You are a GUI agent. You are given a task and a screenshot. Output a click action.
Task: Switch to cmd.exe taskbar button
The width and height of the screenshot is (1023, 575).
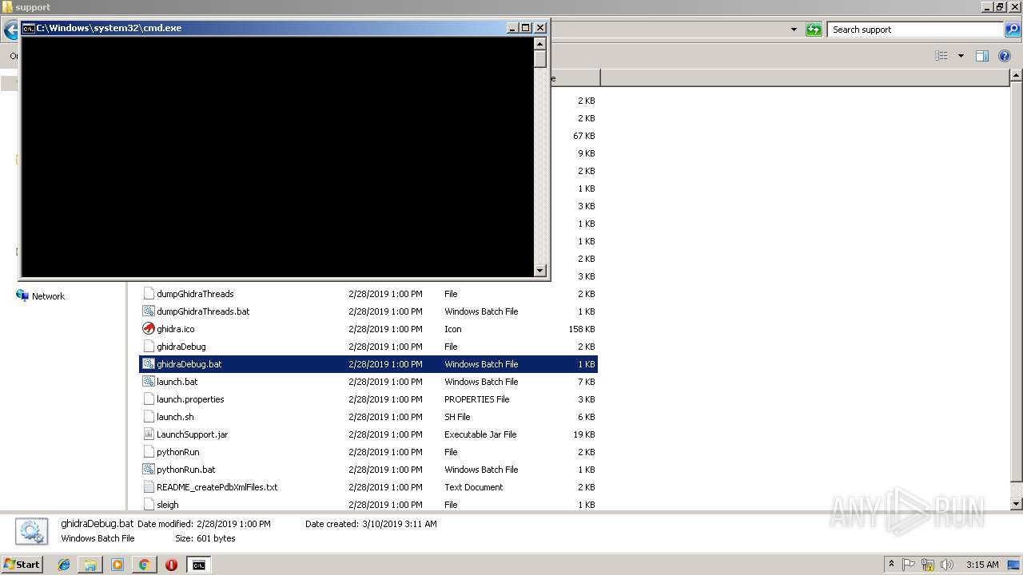click(198, 565)
